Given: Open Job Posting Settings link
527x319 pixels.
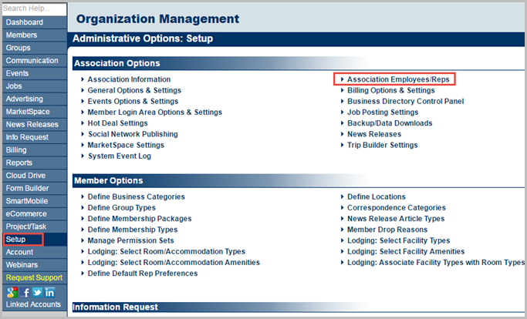Looking at the screenshot, I should 383,112.
